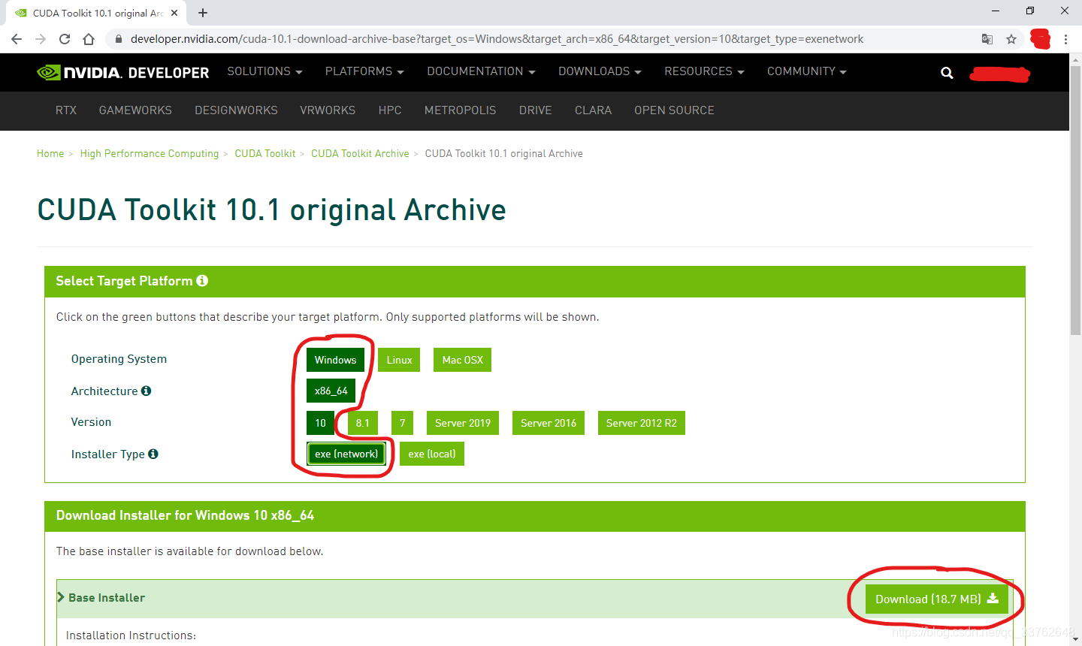Choose version Server 2019
1082x646 pixels.
(463, 423)
